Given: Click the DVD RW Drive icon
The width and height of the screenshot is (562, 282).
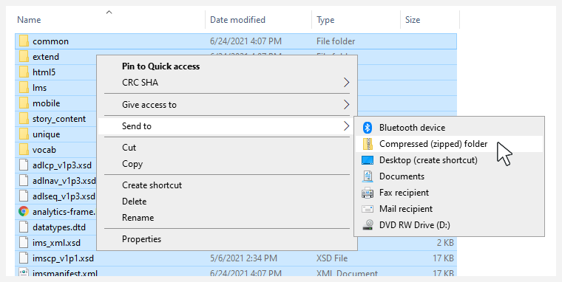Looking at the screenshot, I should coord(368,224).
